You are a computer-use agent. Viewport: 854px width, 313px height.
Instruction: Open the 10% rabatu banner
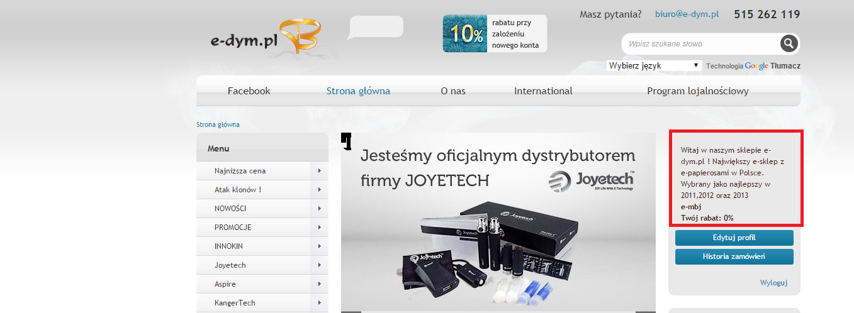click(x=495, y=33)
